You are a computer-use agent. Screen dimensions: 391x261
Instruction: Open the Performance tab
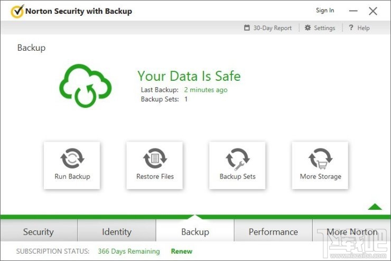pyautogui.click(x=273, y=230)
